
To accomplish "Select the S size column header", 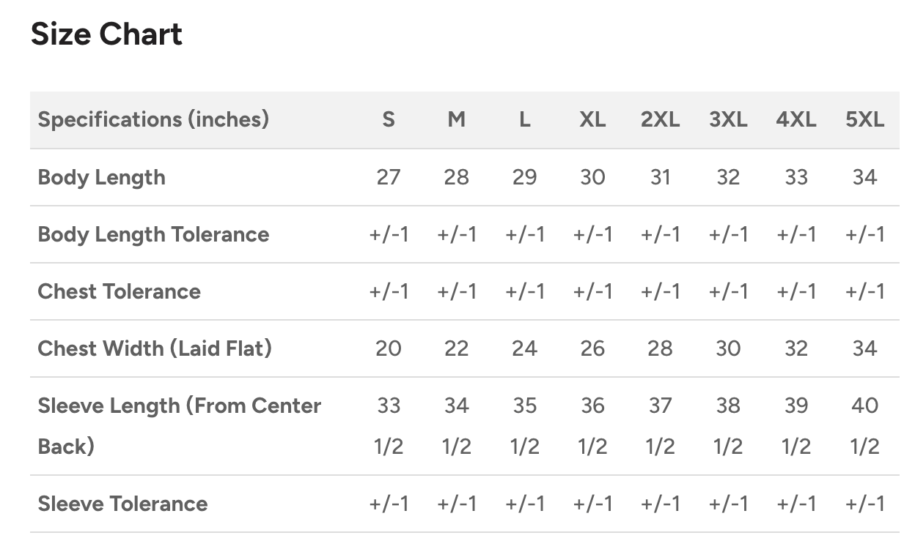I will click(389, 119).
